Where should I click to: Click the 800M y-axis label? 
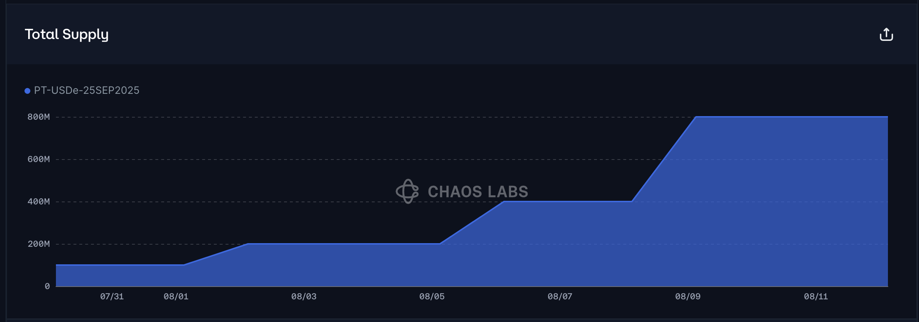(x=38, y=117)
